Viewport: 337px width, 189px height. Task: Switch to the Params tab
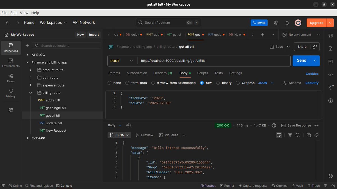114,73
